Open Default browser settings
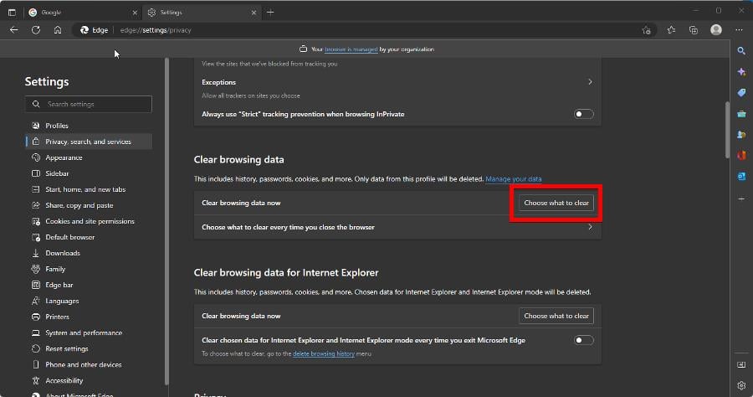Viewport: 753px width, 397px height. pos(89,237)
